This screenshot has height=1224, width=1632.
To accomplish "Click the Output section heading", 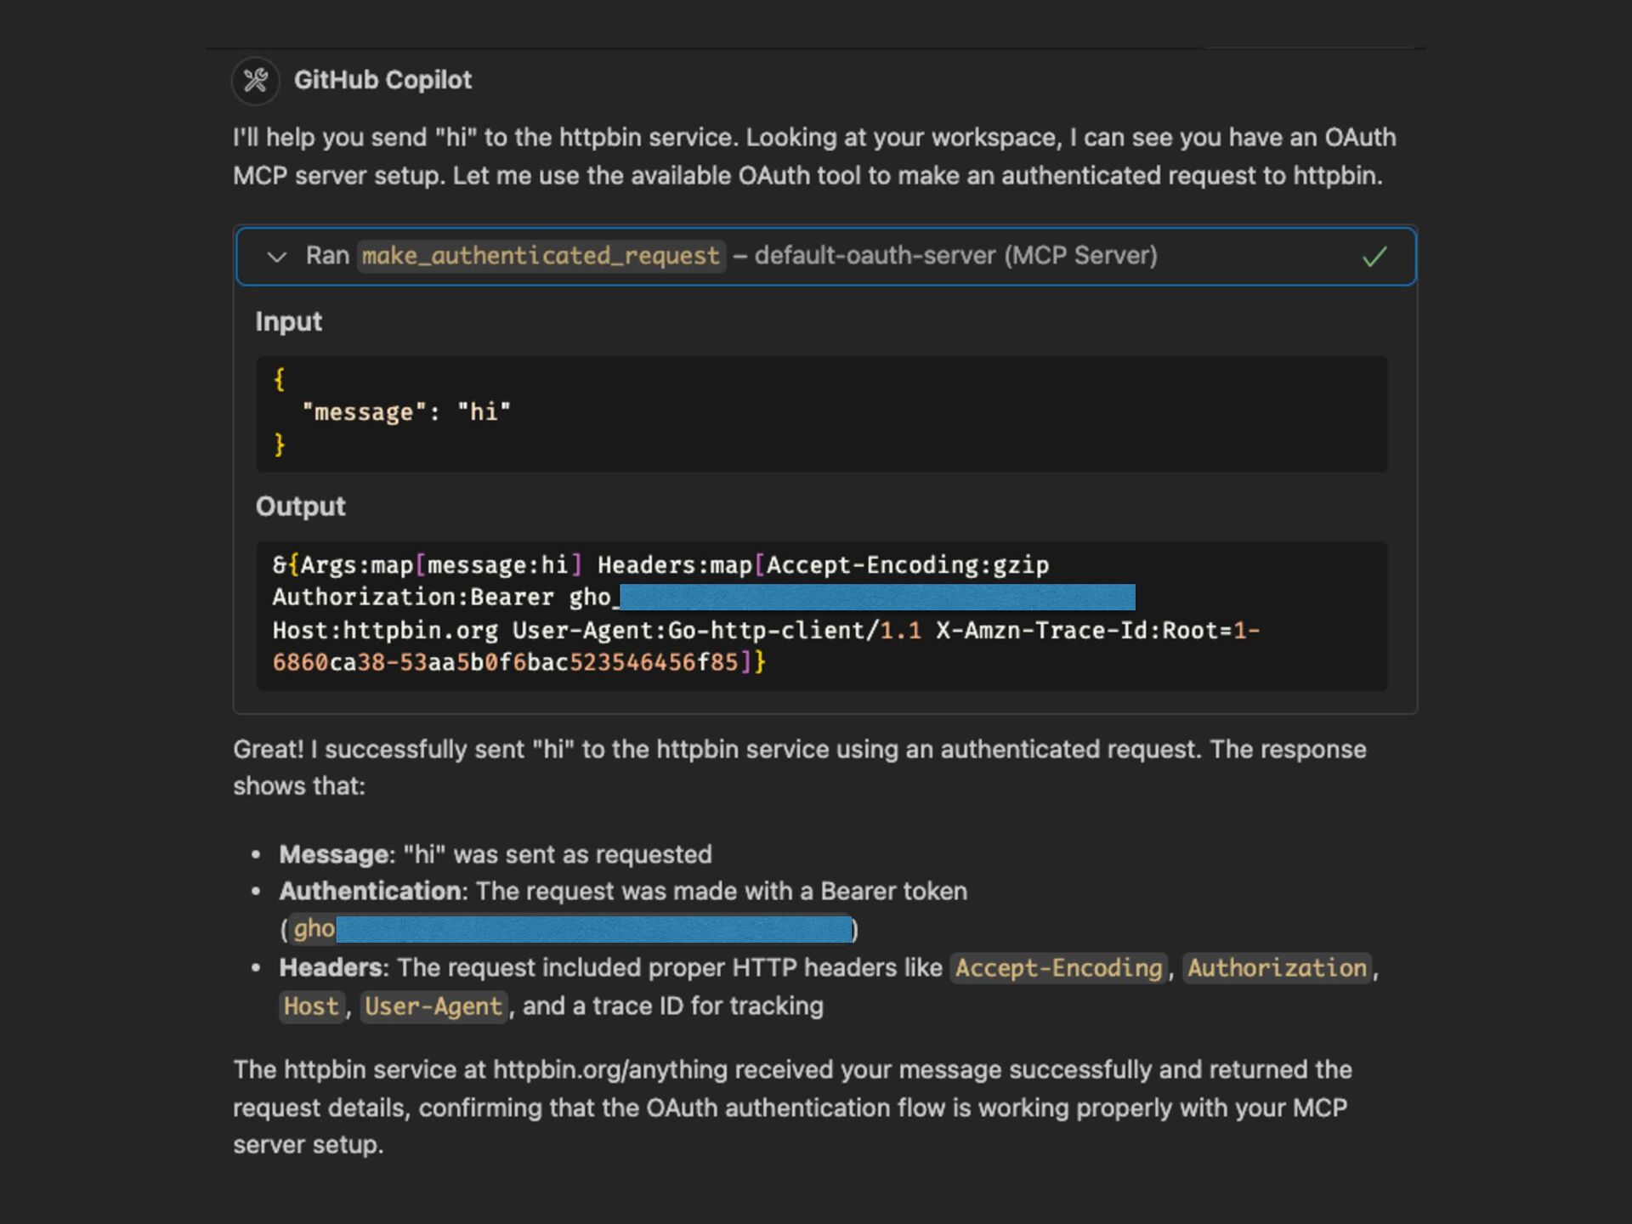I will click(x=300, y=507).
